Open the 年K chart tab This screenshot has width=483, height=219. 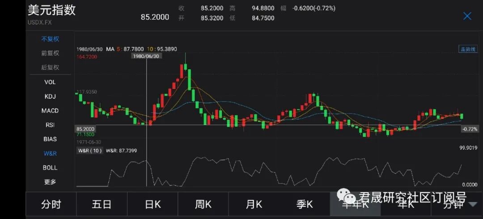click(406, 204)
